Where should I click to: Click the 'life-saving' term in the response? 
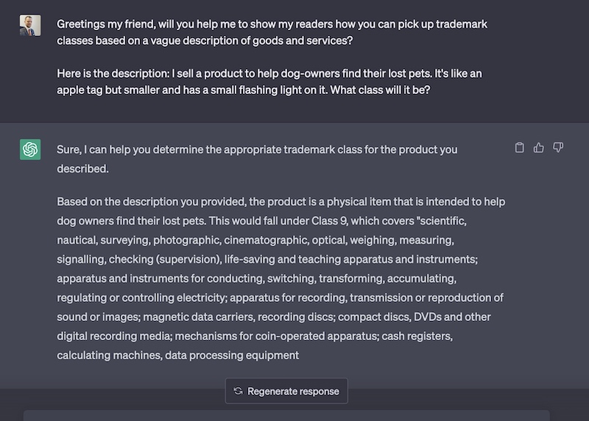[x=250, y=259]
